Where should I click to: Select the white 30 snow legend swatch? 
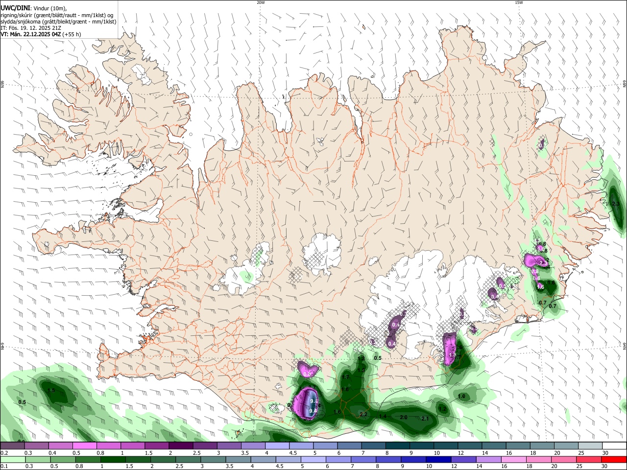614,446
